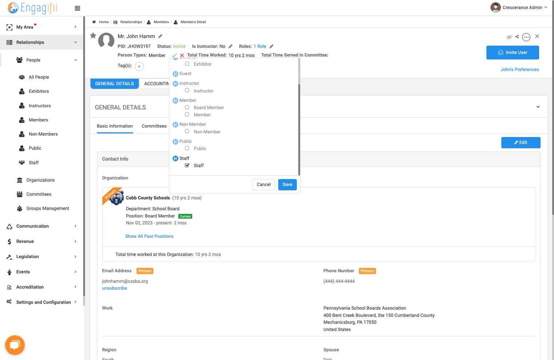Discard person type edit with red X
Screen dimensions: 554x360
(182, 55)
